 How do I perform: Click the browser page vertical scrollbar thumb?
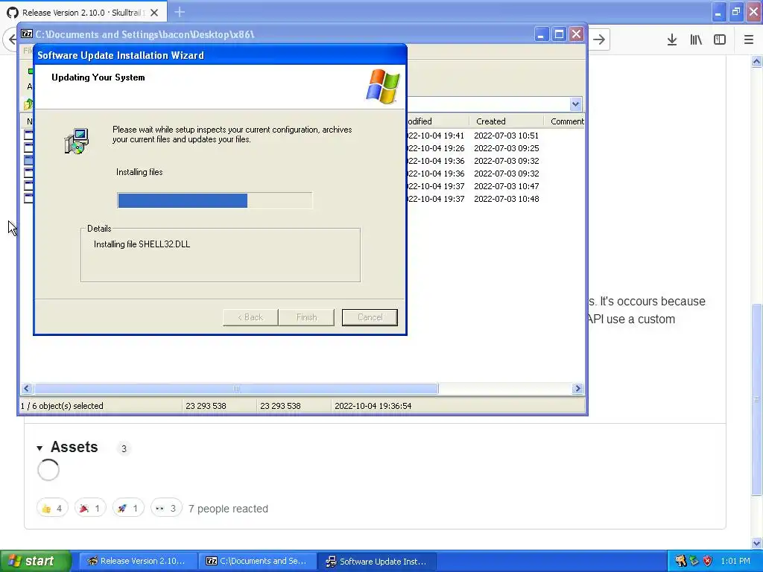point(756,399)
